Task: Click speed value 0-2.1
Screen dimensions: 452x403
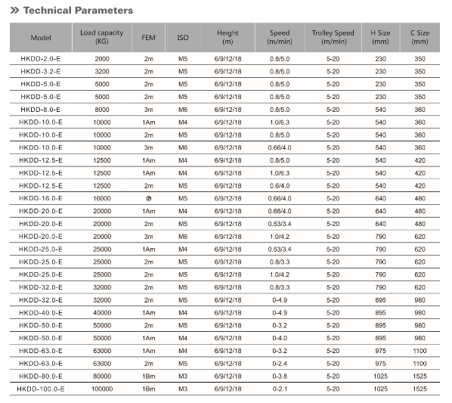Action: [x=280, y=389]
